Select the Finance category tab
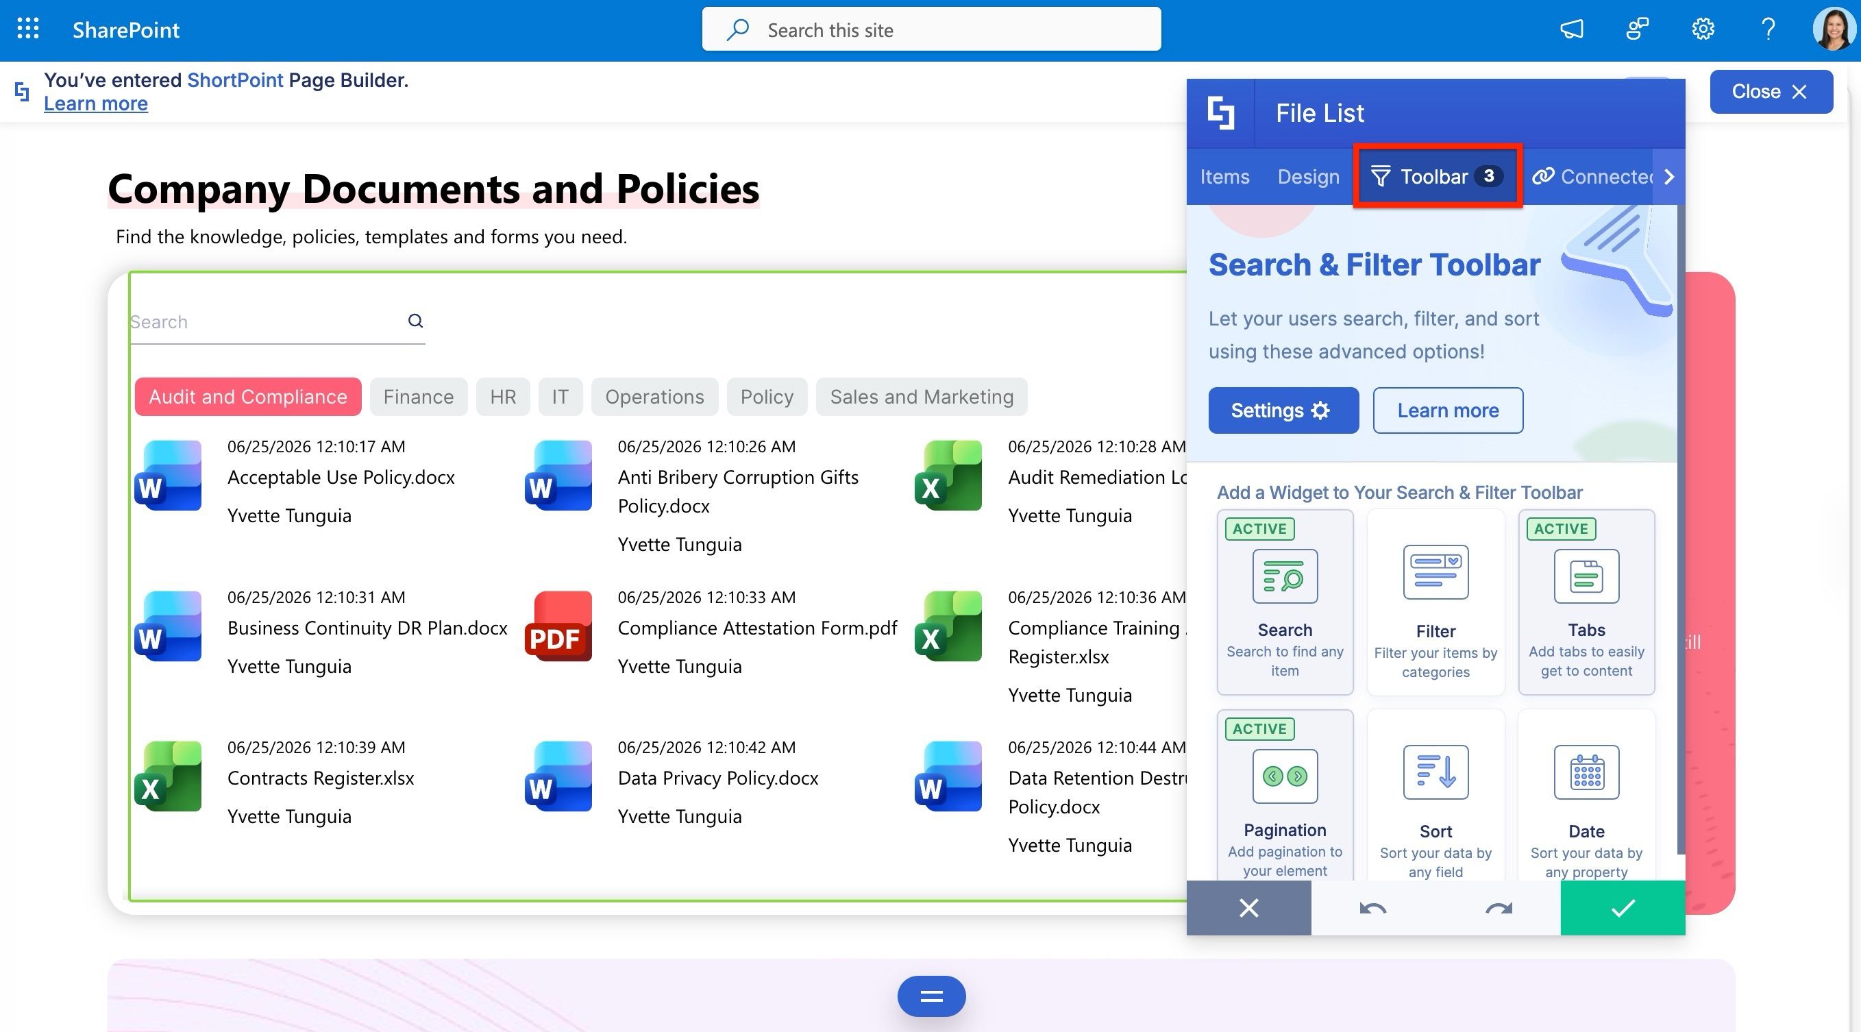 [418, 397]
